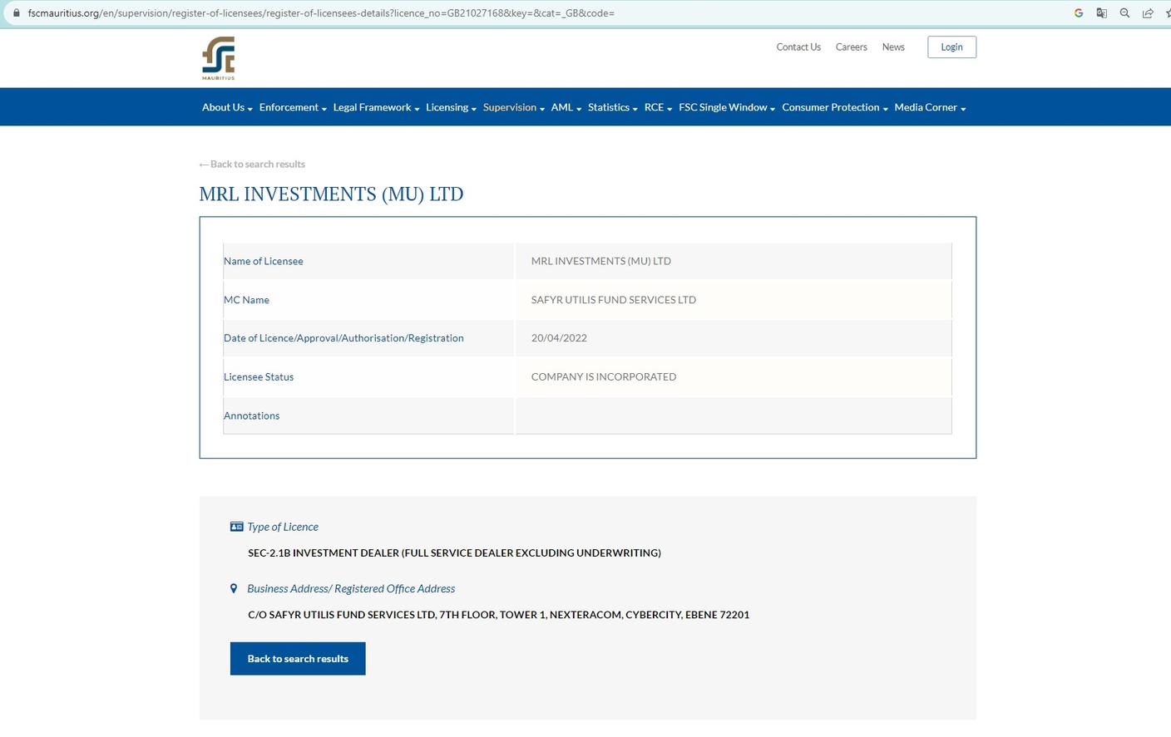1171x737 pixels.
Task: Select SAFYR UTILIS FUND SERVICES LTD value
Action: [x=614, y=300]
